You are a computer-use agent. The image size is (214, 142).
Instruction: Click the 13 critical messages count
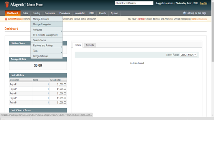[x=140, y=19]
